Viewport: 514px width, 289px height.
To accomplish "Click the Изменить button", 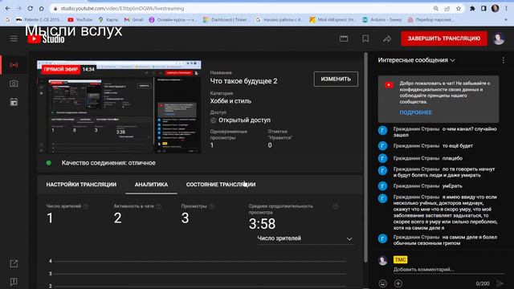I will pyautogui.click(x=336, y=79).
